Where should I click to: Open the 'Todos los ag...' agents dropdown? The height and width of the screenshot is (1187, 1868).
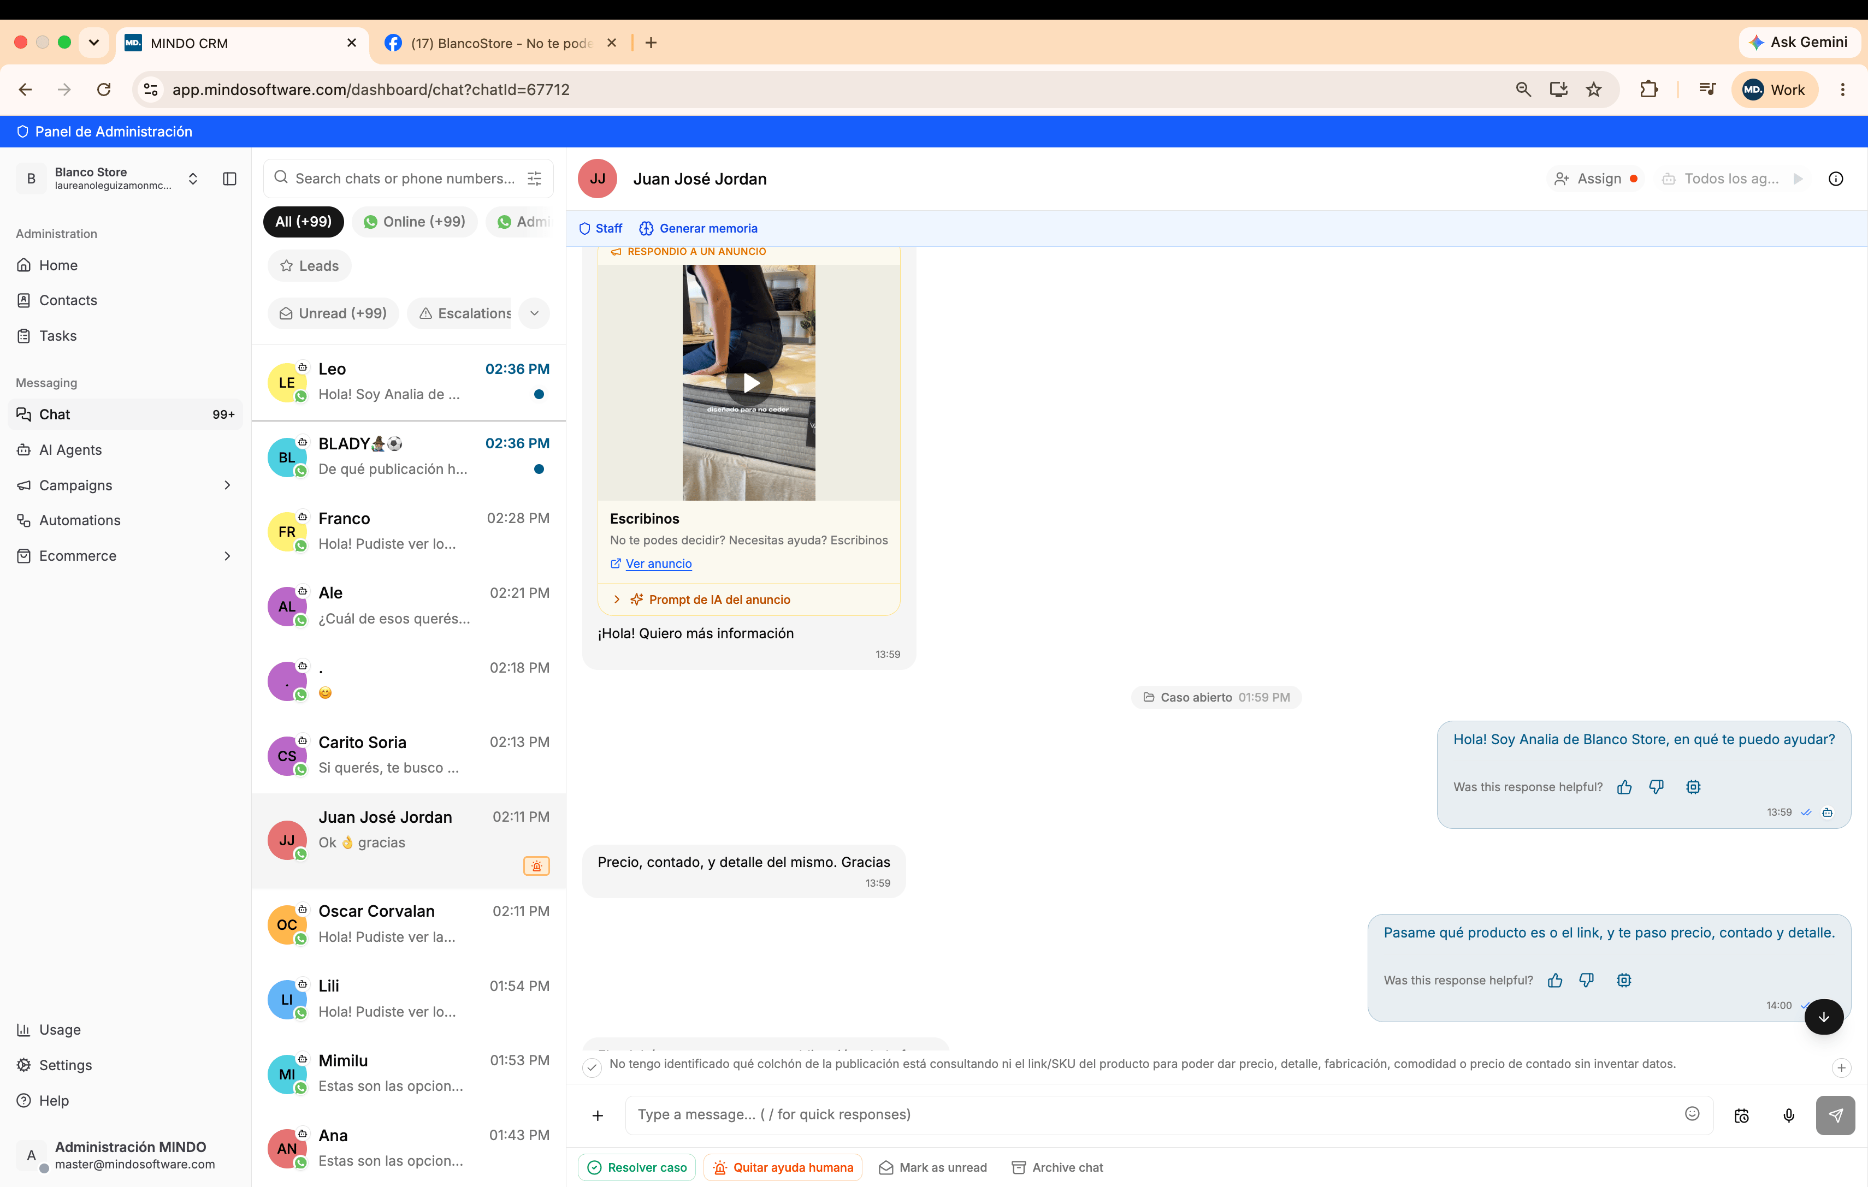point(1732,179)
